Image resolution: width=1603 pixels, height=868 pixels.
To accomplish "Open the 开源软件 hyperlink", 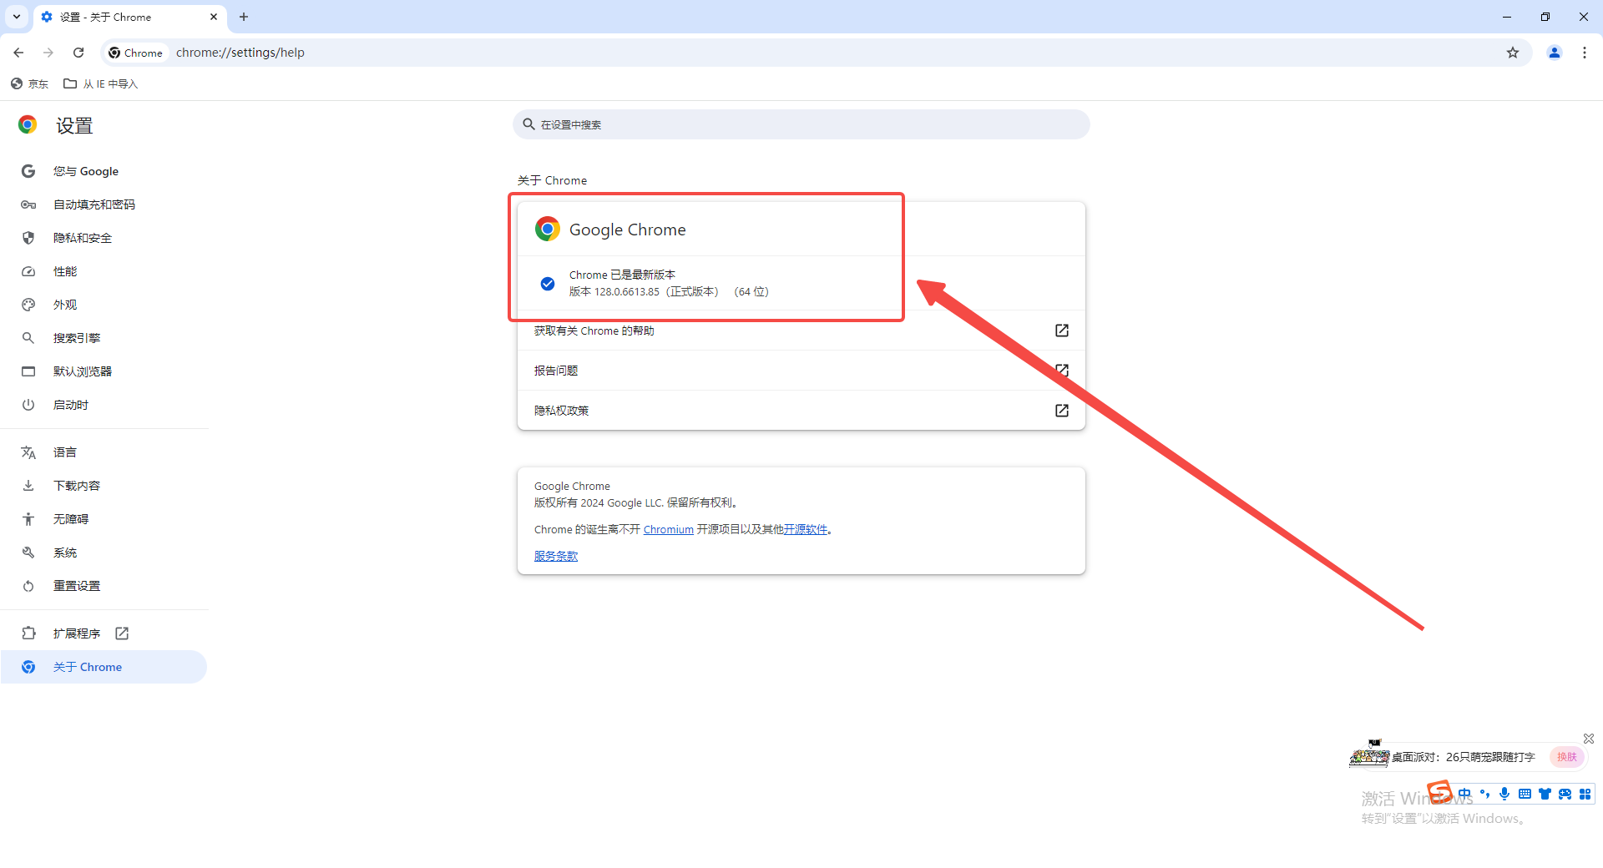I will tap(805, 530).
